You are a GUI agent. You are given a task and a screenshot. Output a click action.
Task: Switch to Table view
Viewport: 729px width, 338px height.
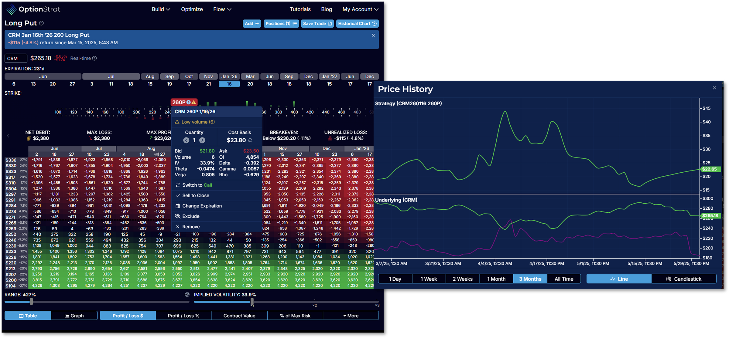click(28, 316)
